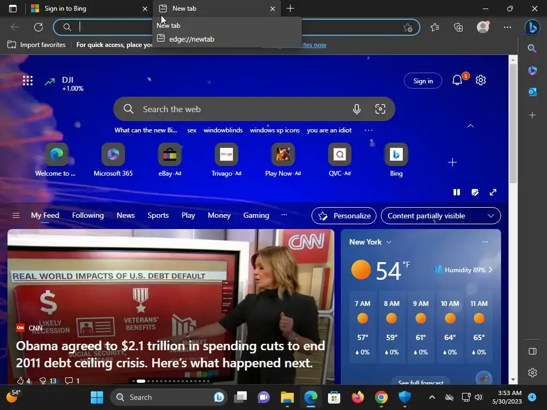Image resolution: width=547 pixels, height=410 pixels.
Task: View notifications bell with badge
Action: point(457,80)
